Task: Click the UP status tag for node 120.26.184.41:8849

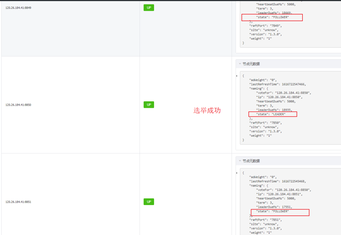Action: [x=149, y=8]
